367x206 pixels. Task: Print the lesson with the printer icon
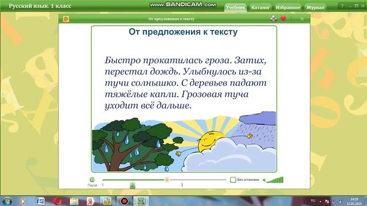pos(274,19)
